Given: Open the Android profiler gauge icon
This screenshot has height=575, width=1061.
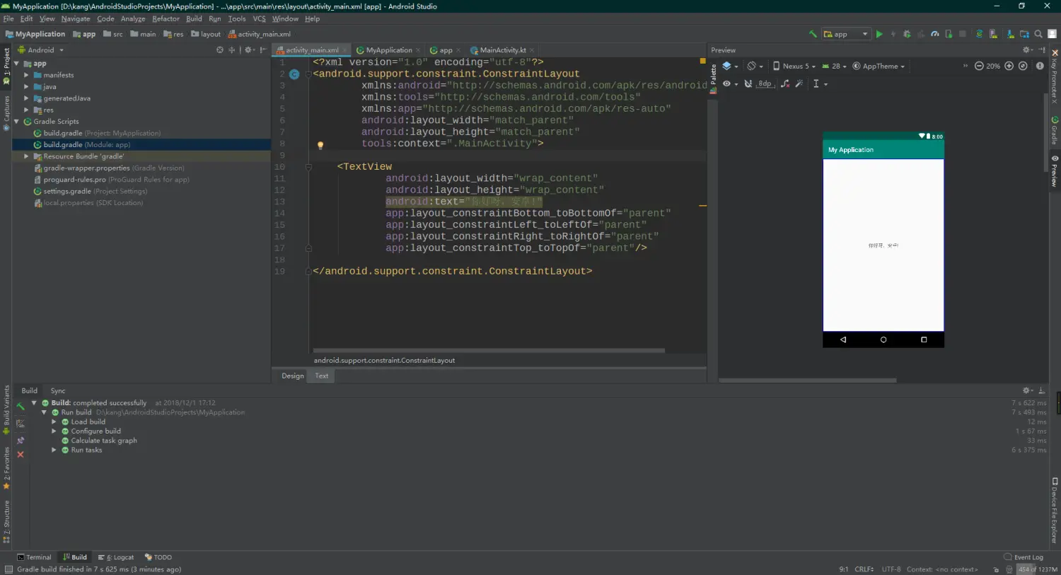Looking at the screenshot, I should coord(935,34).
